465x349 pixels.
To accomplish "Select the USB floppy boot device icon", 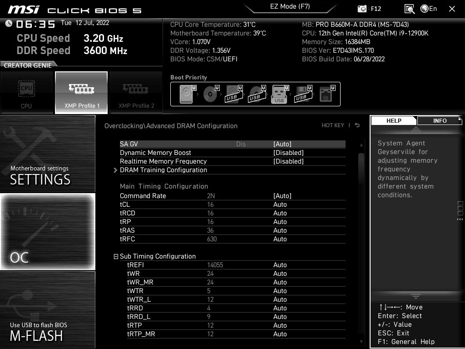I will tap(303, 94).
